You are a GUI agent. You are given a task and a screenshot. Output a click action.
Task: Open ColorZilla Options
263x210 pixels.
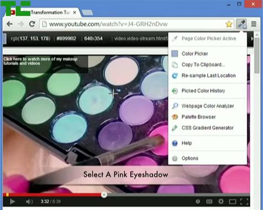[208, 158]
